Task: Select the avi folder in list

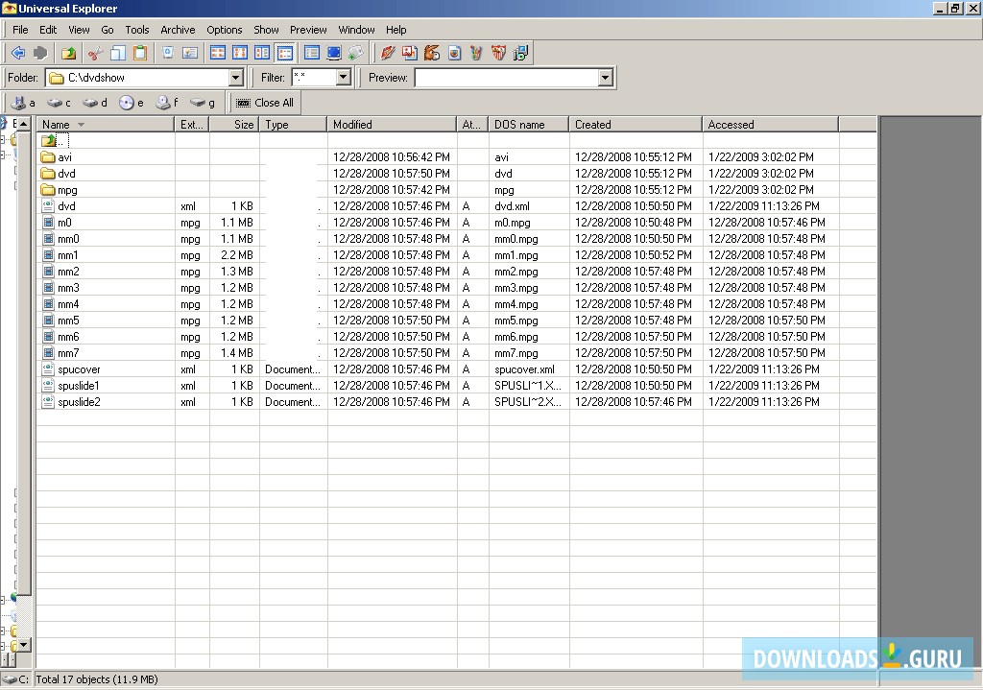Action: coord(64,157)
